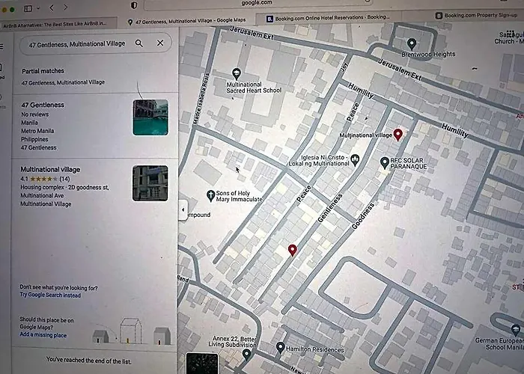Toggle the Safari sidebar button
The height and width of the screenshot is (374, 524).
coord(28,8)
